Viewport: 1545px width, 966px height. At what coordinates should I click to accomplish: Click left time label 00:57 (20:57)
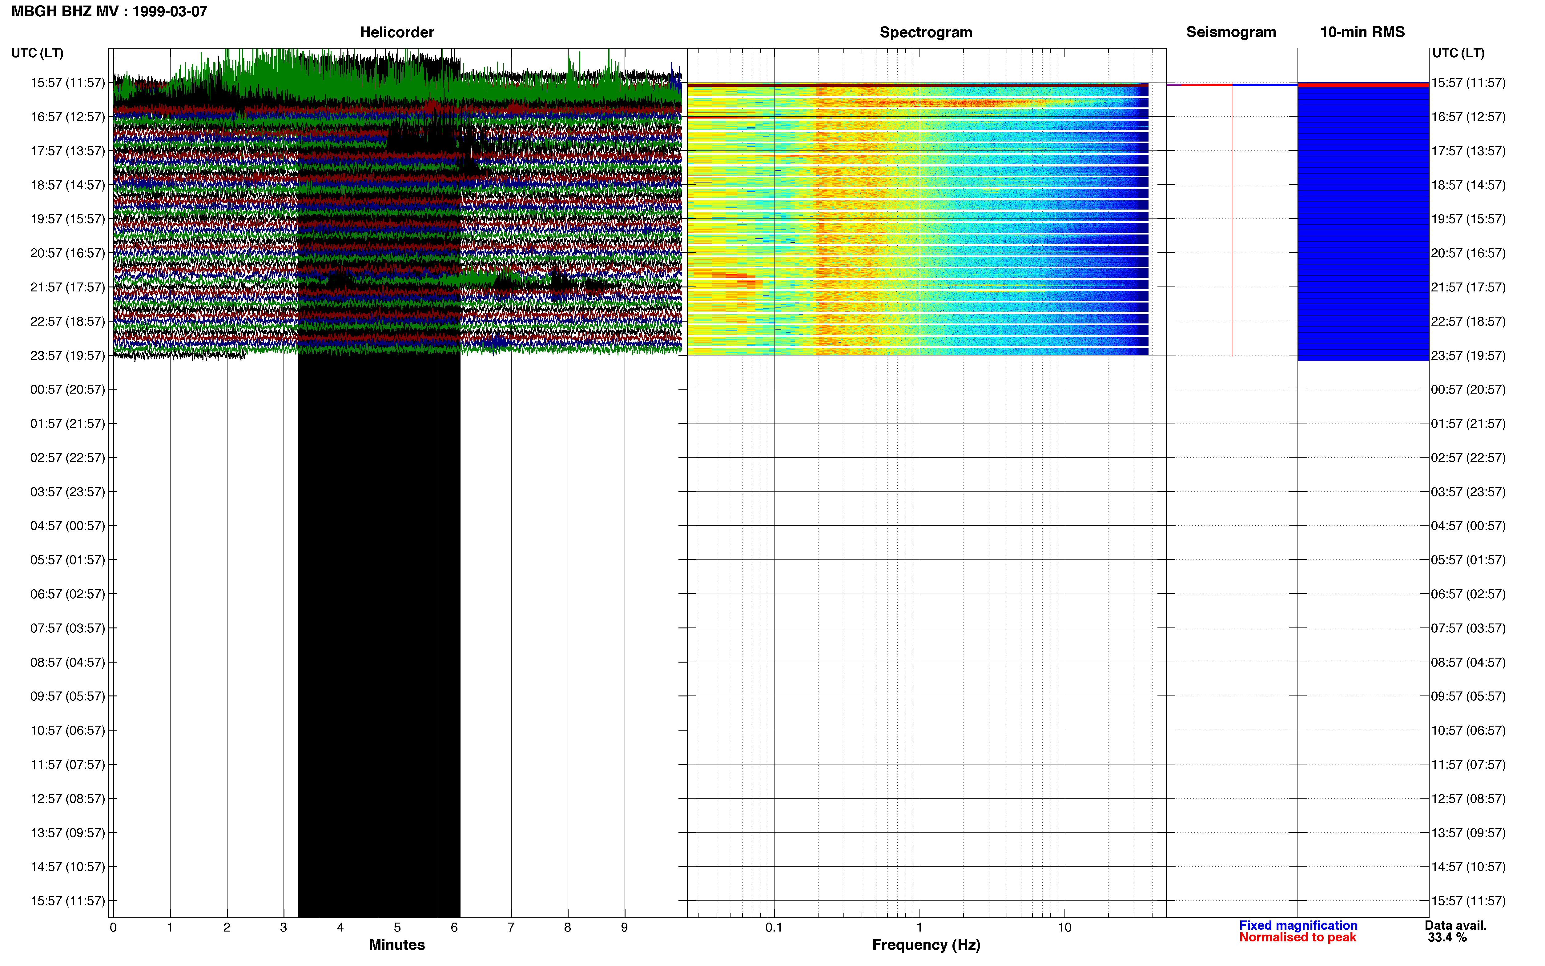tap(67, 389)
